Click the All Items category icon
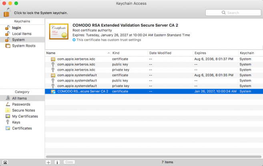Image resolution: width=263 pixels, height=166 pixels. point(8,98)
